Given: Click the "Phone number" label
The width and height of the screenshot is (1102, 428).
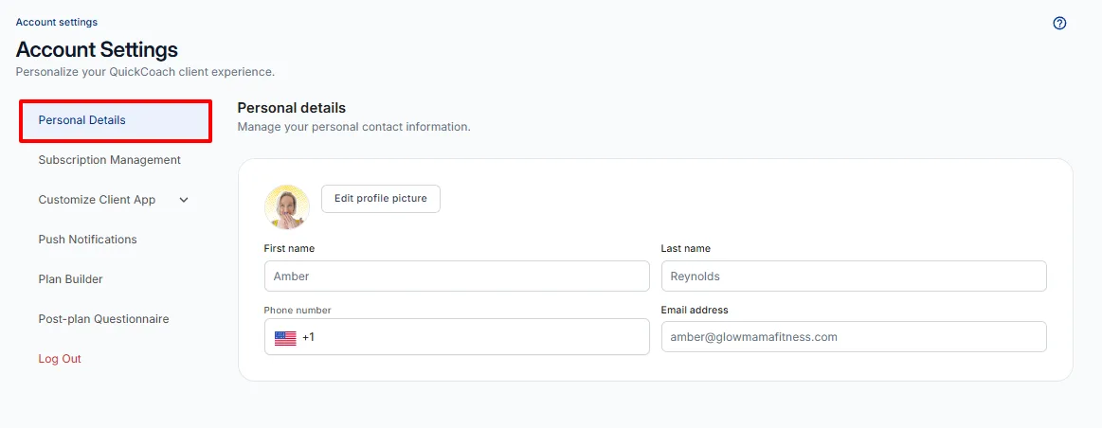Looking at the screenshot, I should pyautogui.click(x=298, y=310).
